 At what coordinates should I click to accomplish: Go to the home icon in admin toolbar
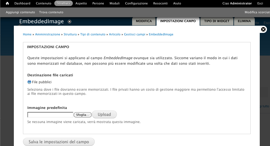point(7,3)
